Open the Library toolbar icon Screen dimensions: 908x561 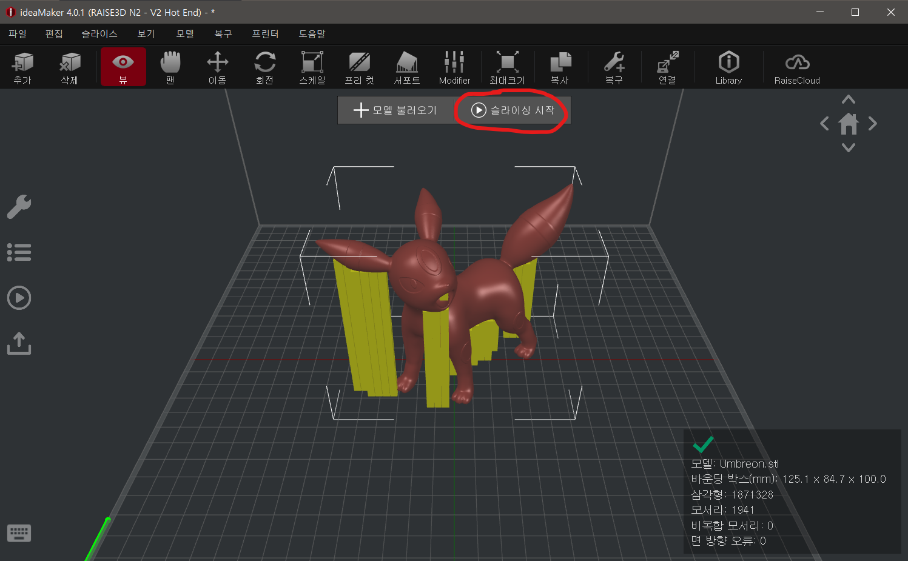pos(728,67)
